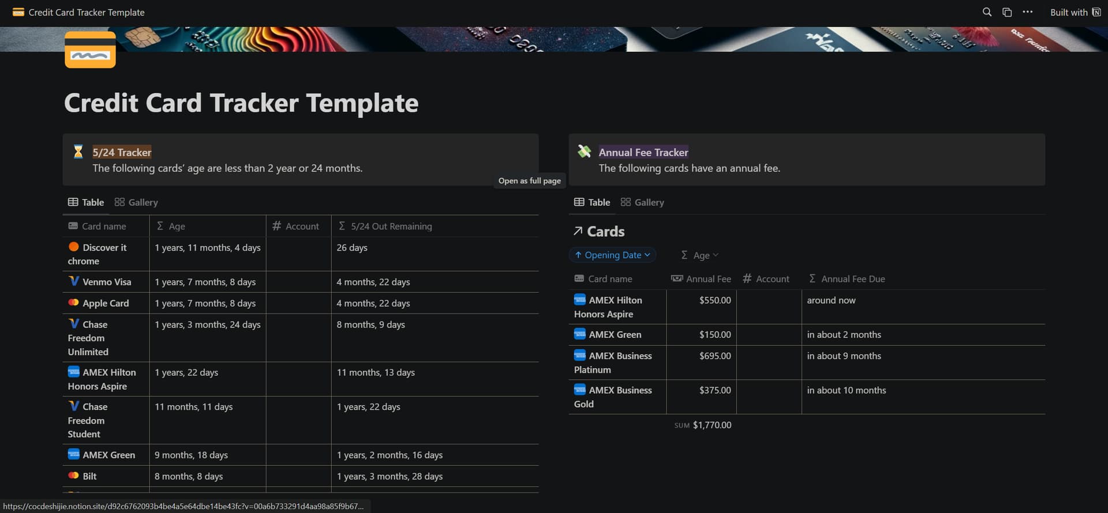Click the Card name column header in 5/24 table
Viewport: 1108px width, 513px height.
[x=106, y=226]
